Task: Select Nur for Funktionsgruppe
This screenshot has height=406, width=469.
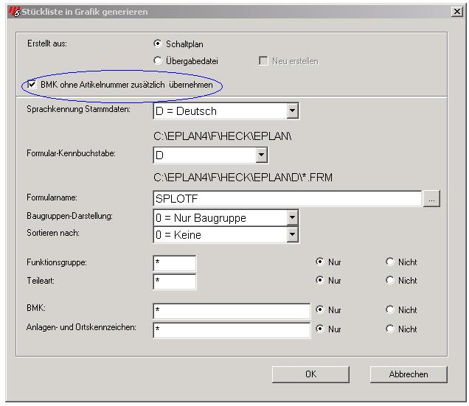Action: (320, 262)
